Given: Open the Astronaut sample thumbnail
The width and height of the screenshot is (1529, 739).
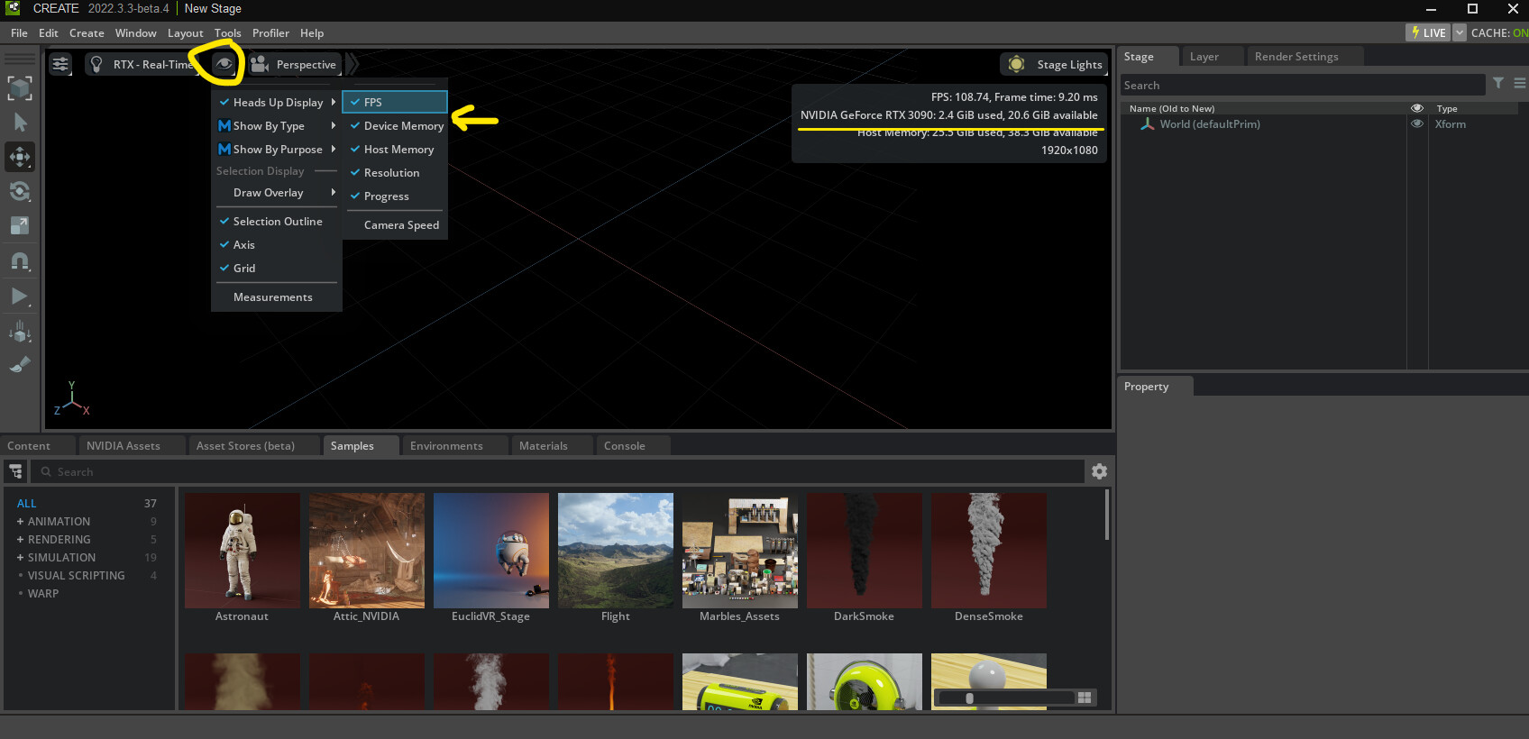Looking at the screenshot, I should pyautogui.click(x=242, y=550).
